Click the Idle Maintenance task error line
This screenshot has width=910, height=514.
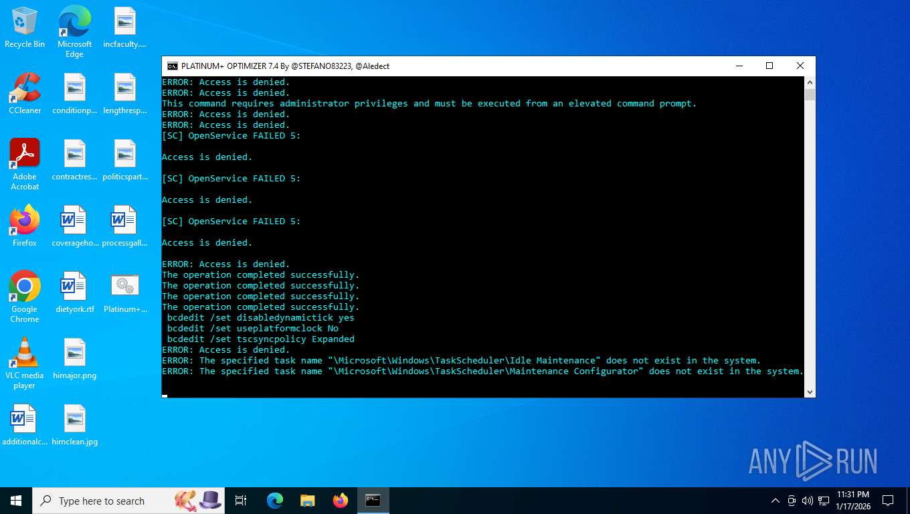461,361
